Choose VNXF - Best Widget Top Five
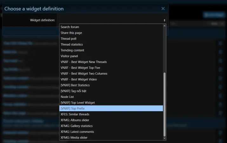The width and height of the screenshot is (227, 143). (x=80, y=68)
